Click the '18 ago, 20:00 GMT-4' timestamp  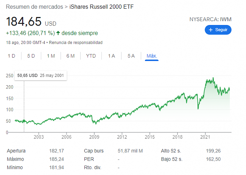(x=26, y=42)
